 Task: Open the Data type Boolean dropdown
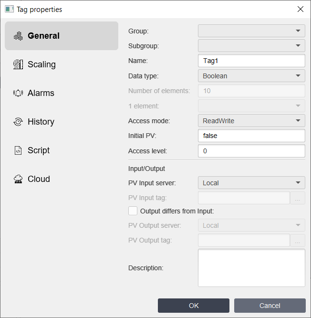[251, 76]
